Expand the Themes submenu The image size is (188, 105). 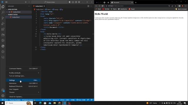pos(23,92)
